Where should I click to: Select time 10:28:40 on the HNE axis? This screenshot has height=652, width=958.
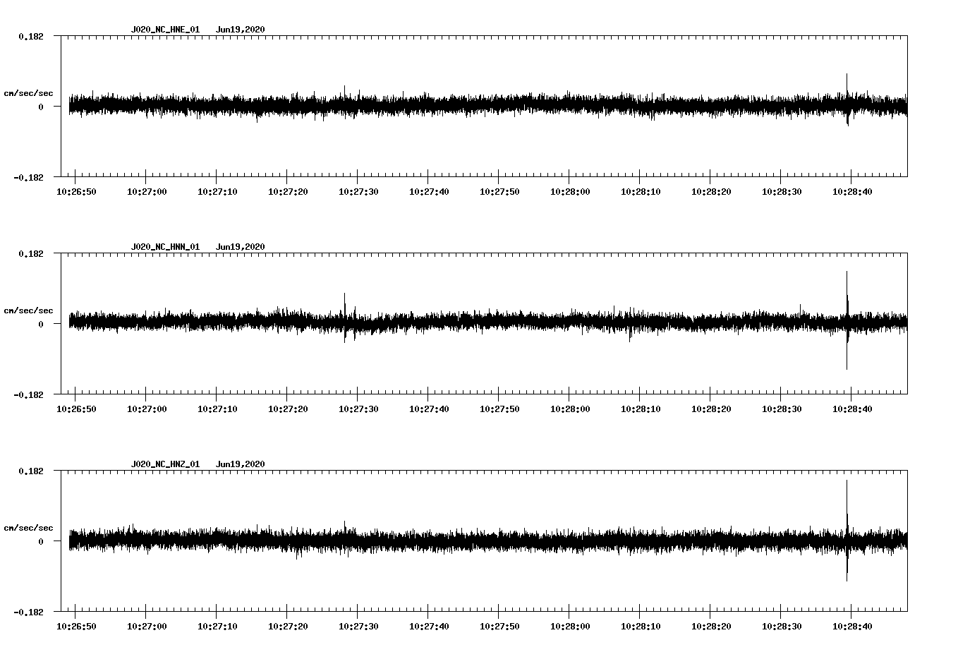pyautogui.click(x=852, y=192)
